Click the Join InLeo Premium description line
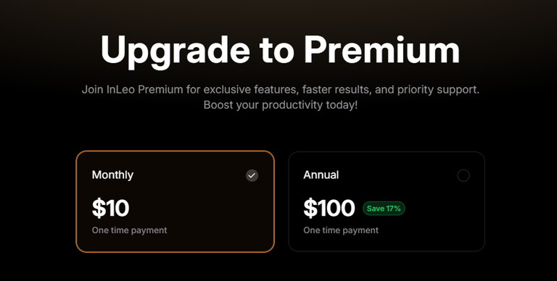Image resolution: width=557 pixels, height=281 pixels. click(281, 89)
